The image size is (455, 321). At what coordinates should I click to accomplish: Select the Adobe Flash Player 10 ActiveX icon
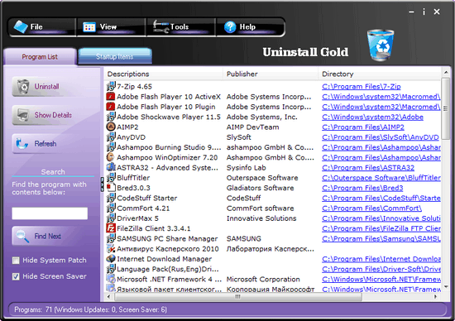(111, 96)
